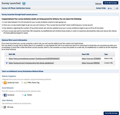
Task: Click the green HTML iframe Tag icon
Action: [25, 83]
